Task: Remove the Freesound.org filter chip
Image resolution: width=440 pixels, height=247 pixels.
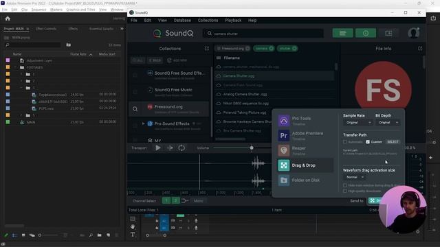Action: pos(247,49)
